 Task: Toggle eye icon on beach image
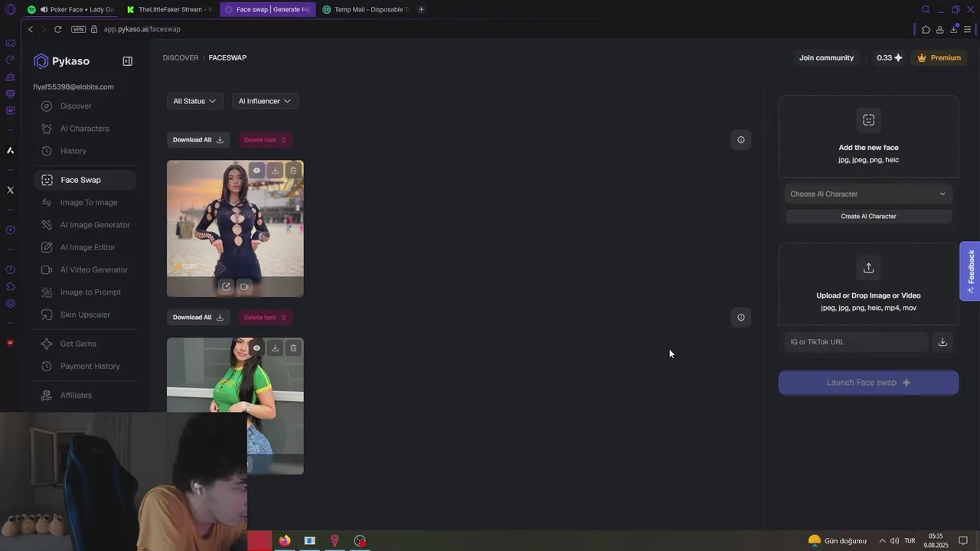click(256, 171)
